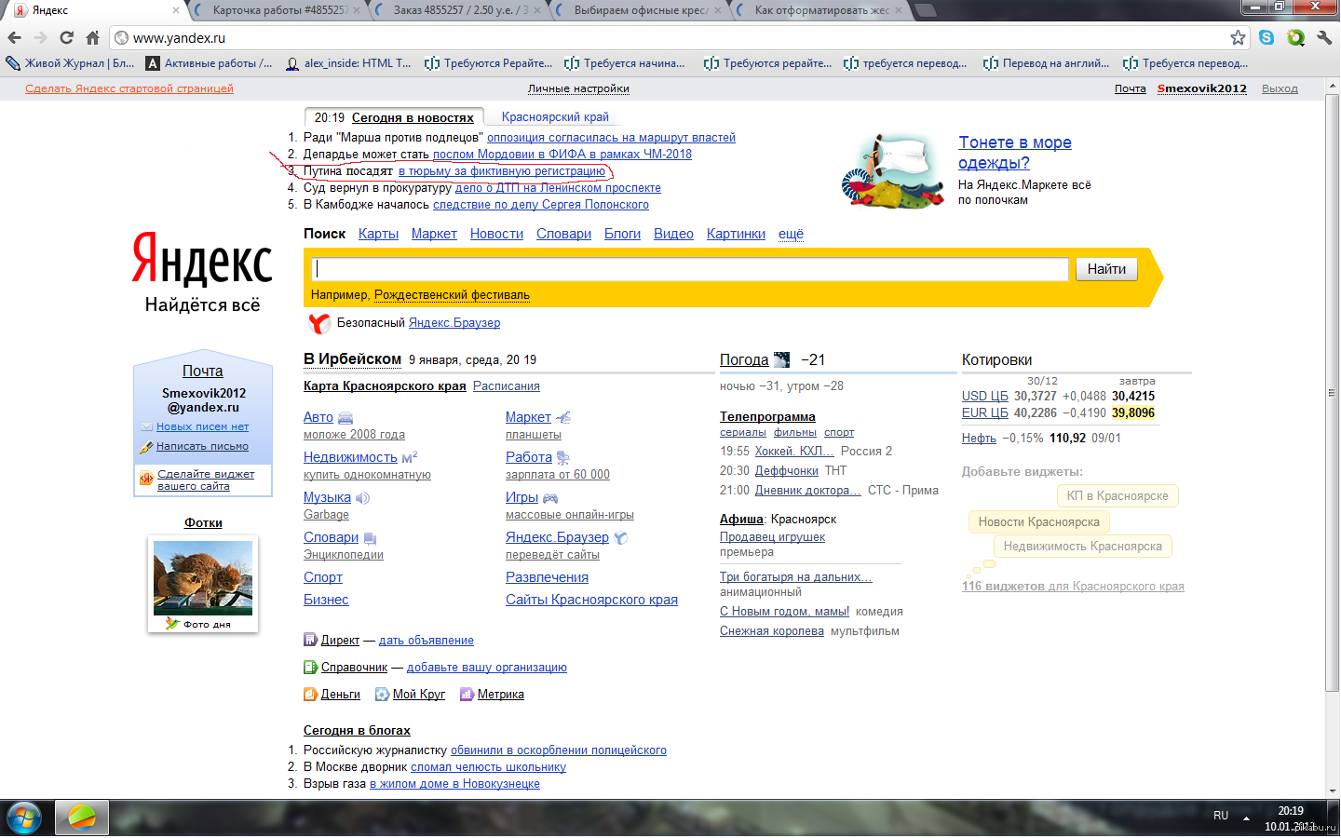Open the Живой Журнал bookmark
Screen dimensions: 1341x838
point(71,63)
